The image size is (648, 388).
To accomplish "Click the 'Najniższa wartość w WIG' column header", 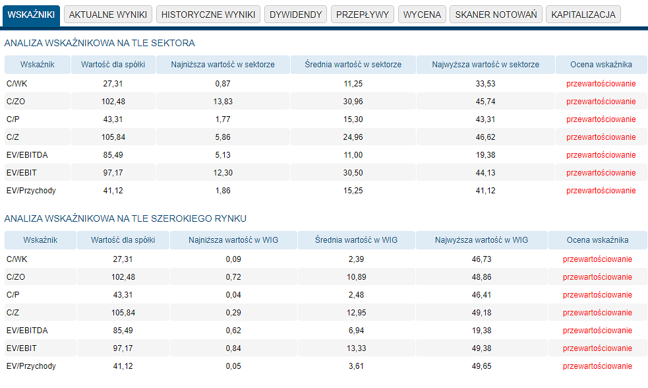I will (233, 240).
